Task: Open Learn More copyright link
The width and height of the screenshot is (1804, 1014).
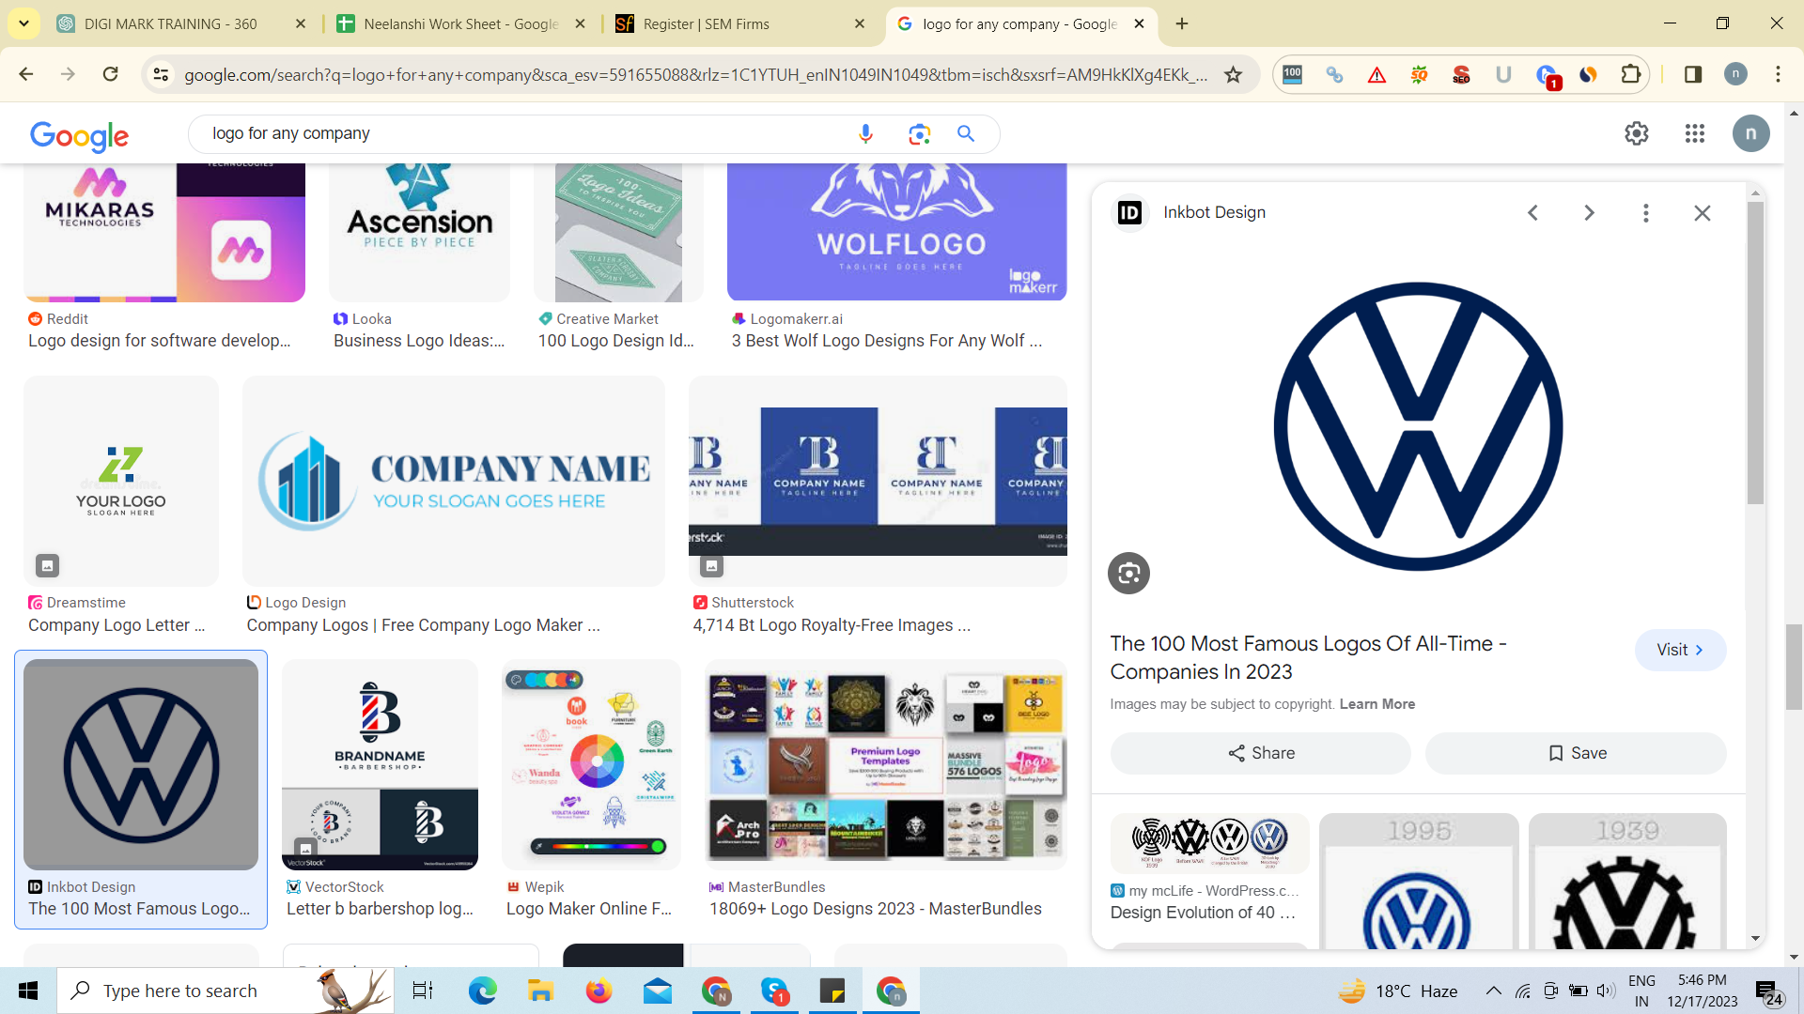Action: pyautogui.click(x=1376, y=704)
